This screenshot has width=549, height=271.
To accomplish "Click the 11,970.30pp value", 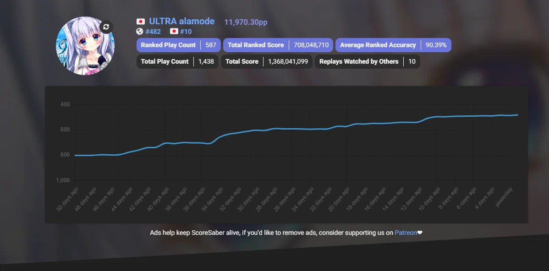I will [246, 22].
